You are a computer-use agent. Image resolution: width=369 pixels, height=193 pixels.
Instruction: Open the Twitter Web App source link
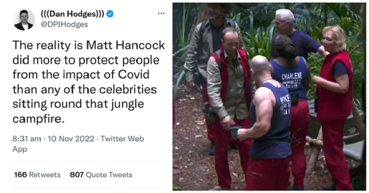point(78,144)
